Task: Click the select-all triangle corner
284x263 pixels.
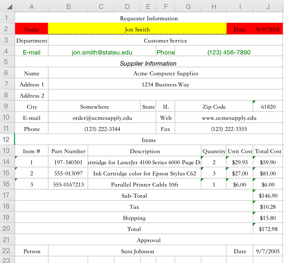Action: pos(9,7)
